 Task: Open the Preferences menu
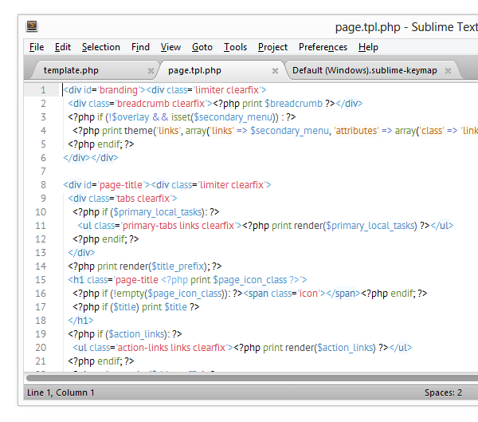point(323,47)
